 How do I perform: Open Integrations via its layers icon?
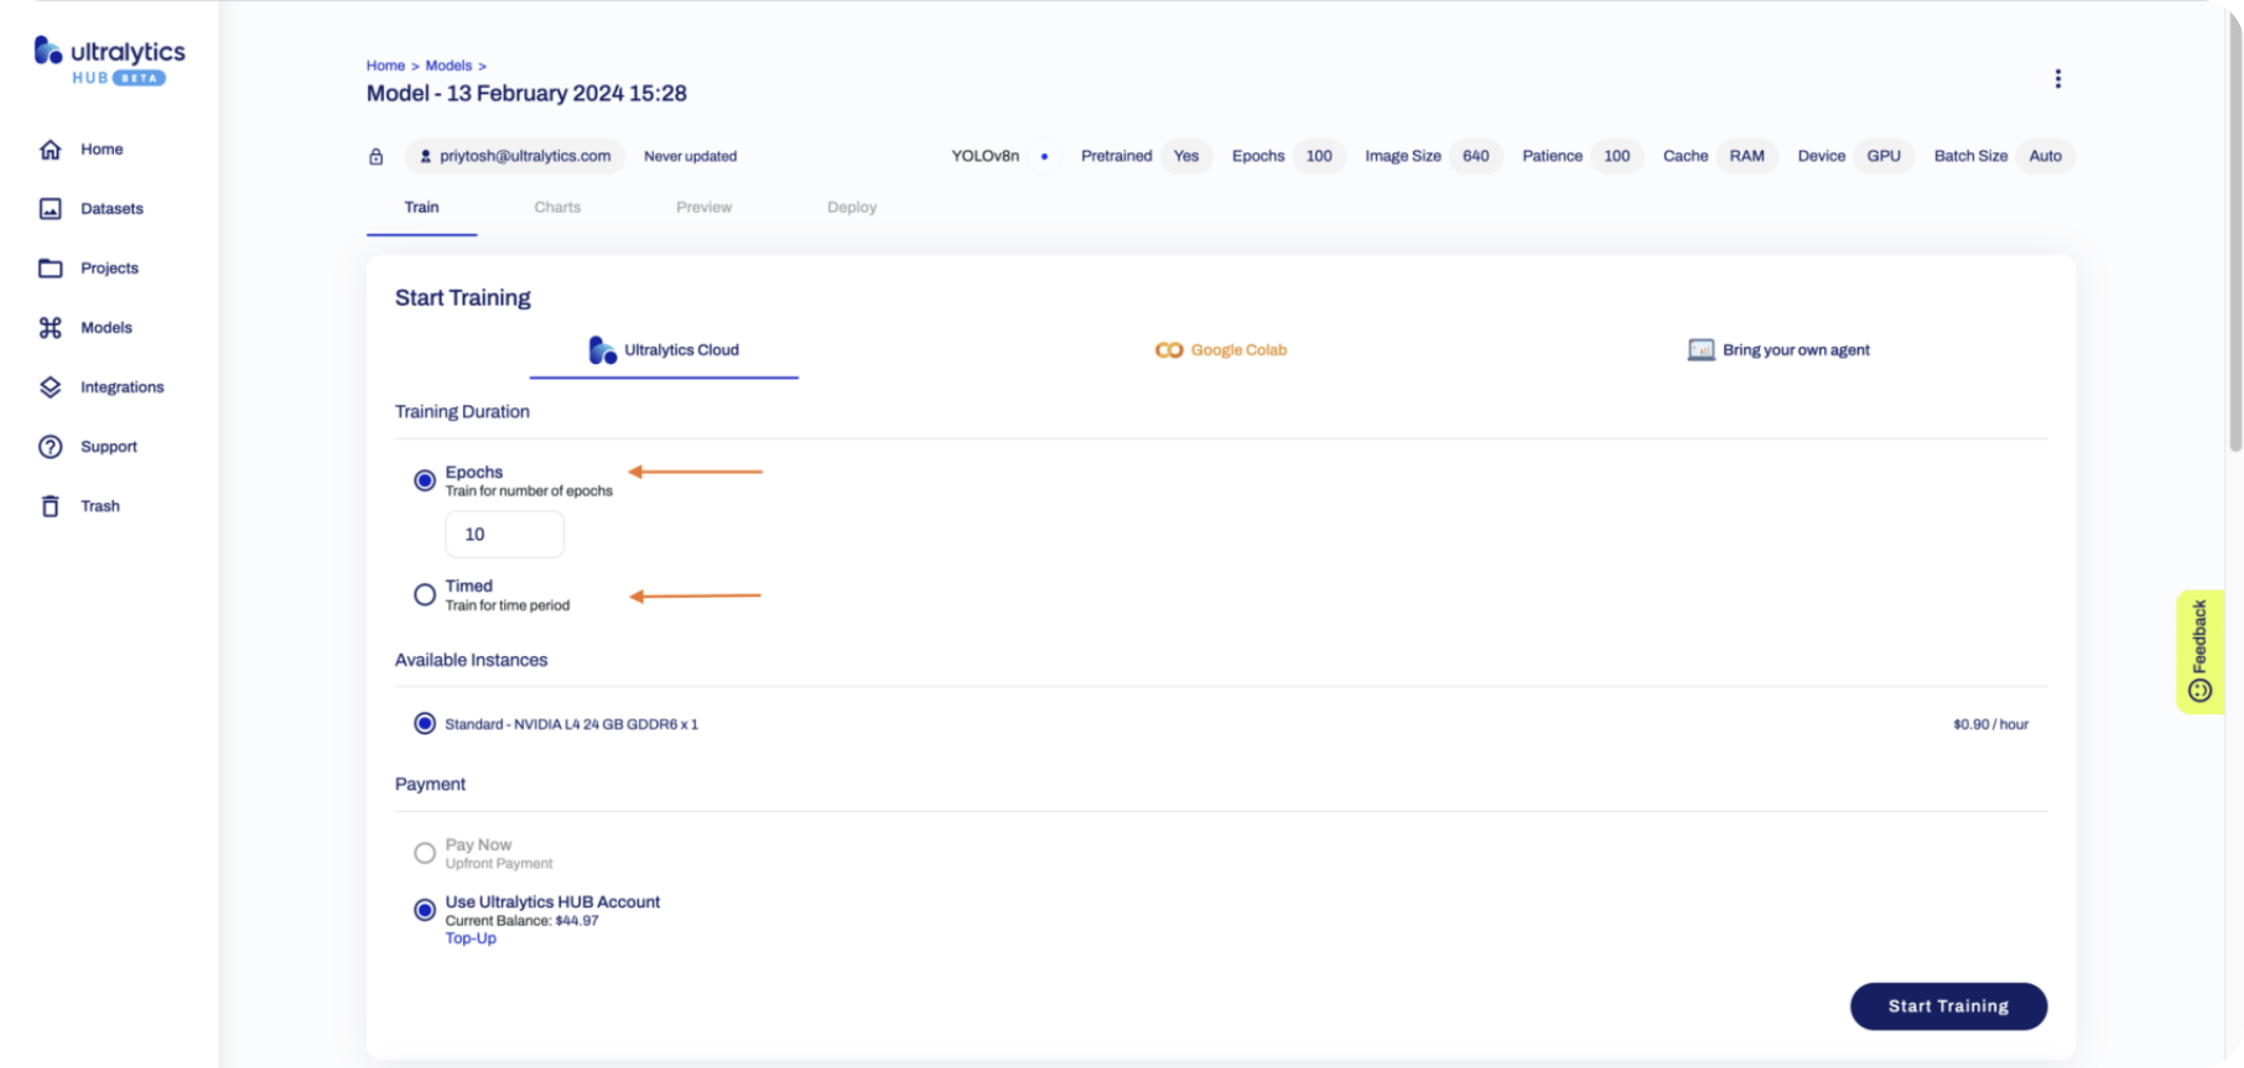coord(51,387)
